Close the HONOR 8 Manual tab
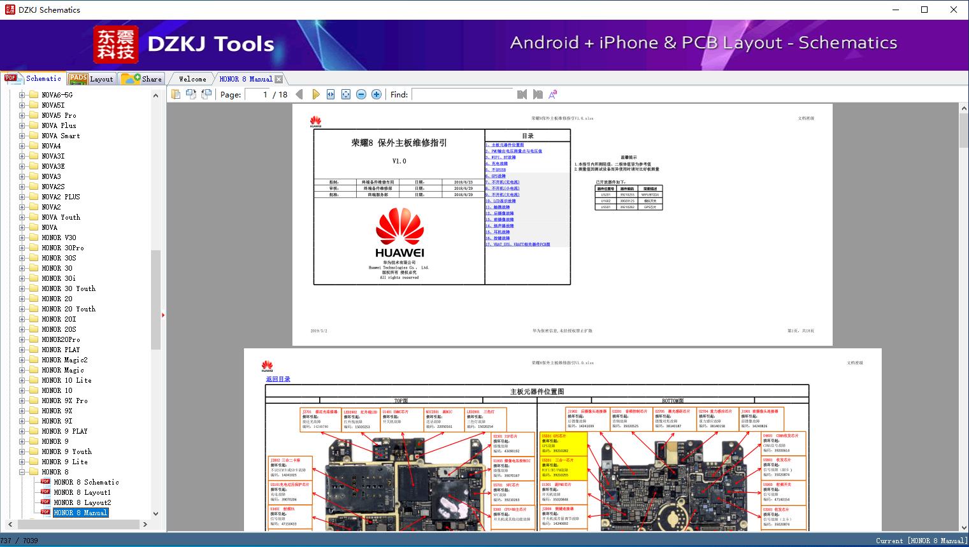This screenshot has height=547, width=969. click(x=278, y=80)
